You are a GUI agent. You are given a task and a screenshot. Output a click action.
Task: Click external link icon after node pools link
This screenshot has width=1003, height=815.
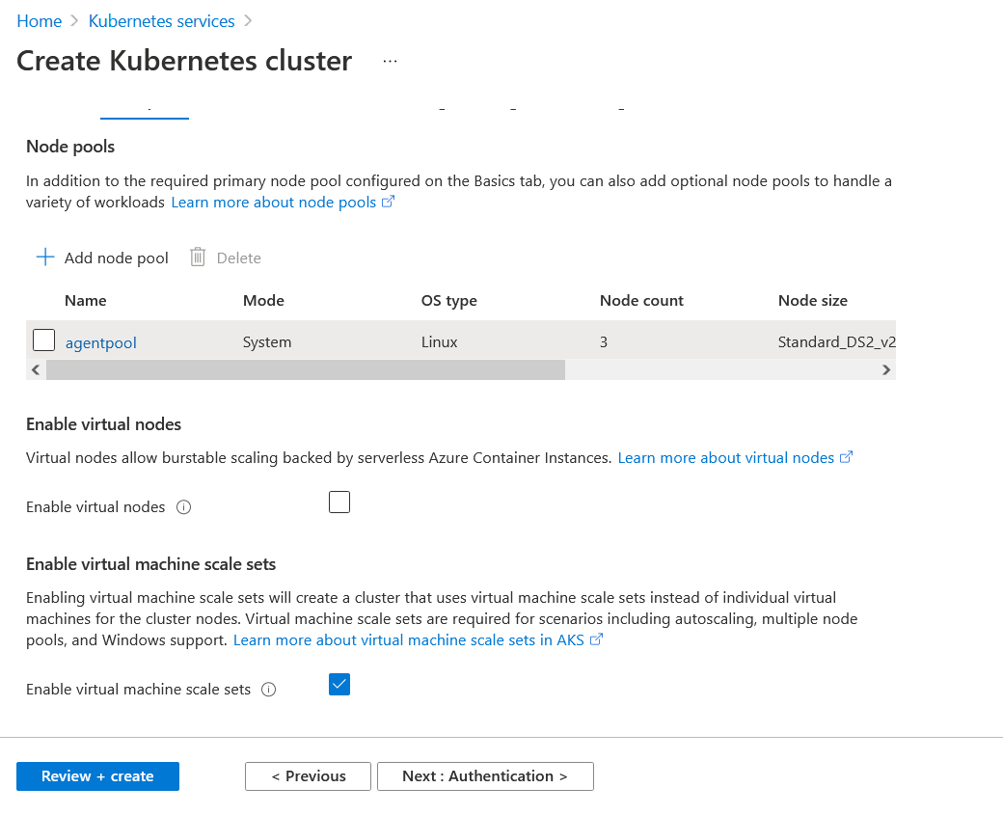389,203
